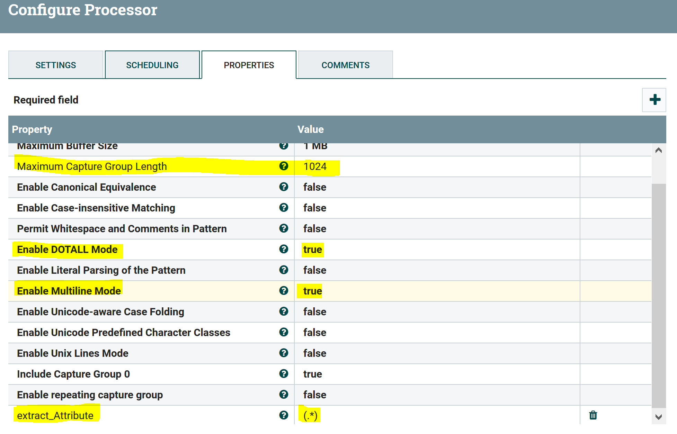Image resolution: width=677 pixels, height=434 pixels.
Task: Click the Maximum Capture Group Length value 1024
Action: point(315,166)
